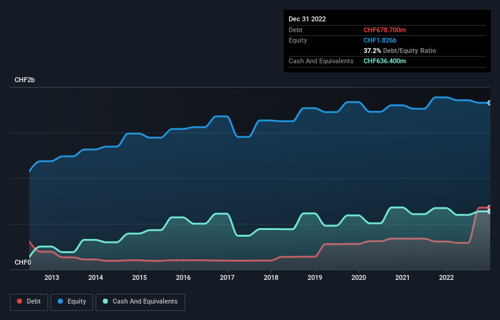500x320 pixels.
Task: Click the red Debt legend dot
Action: [21, 302]
